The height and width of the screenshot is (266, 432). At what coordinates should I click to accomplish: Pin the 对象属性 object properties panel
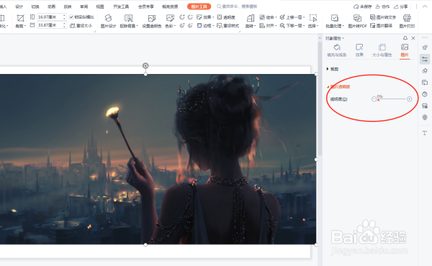pyautogui.click(x=405, y=38)
